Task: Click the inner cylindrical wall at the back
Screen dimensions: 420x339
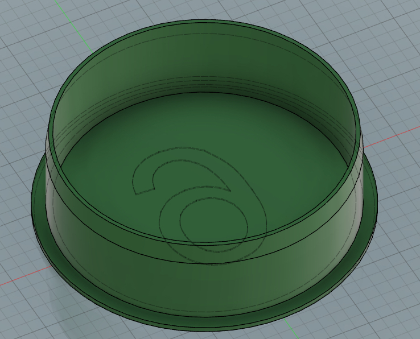Action: point(204,59)
